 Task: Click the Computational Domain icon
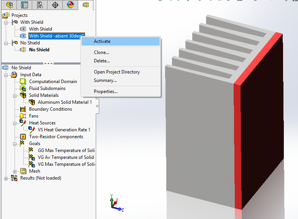[23, 82]
